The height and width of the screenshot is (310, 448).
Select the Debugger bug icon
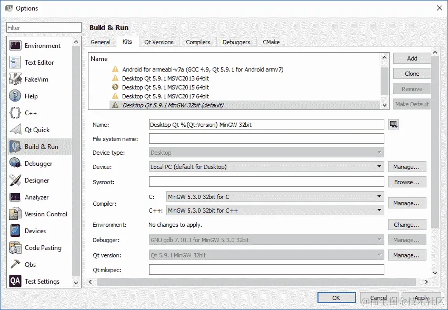click(x=15, y=164)
